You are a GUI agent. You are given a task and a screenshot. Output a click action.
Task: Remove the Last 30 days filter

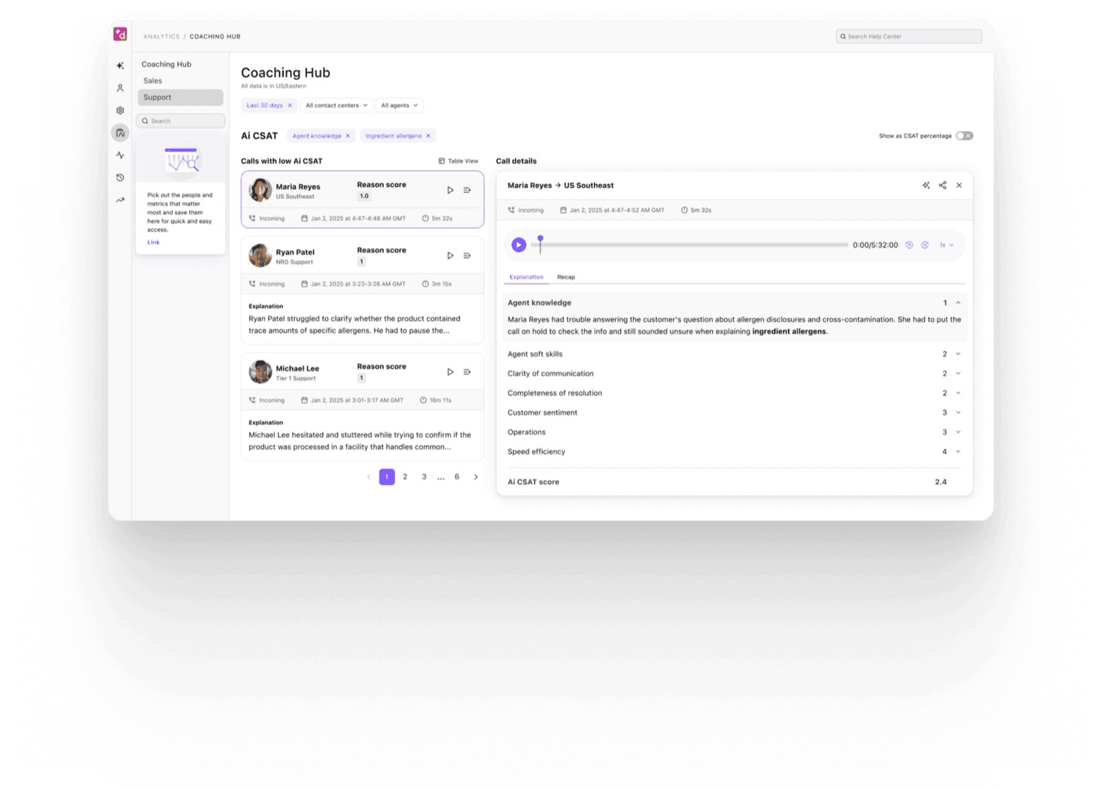[290, 105]
